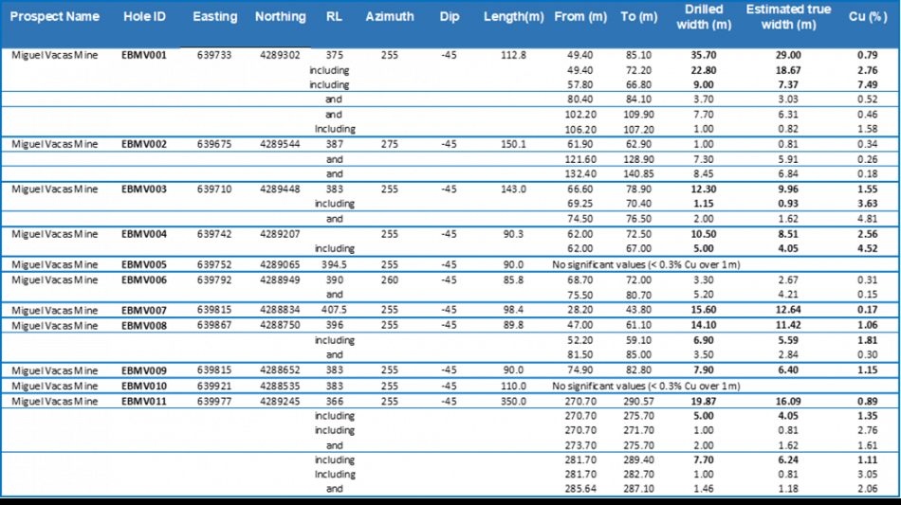Select first data row cell under To (m)
Screen dimensions: 901x505
click(x=639, y=70)
